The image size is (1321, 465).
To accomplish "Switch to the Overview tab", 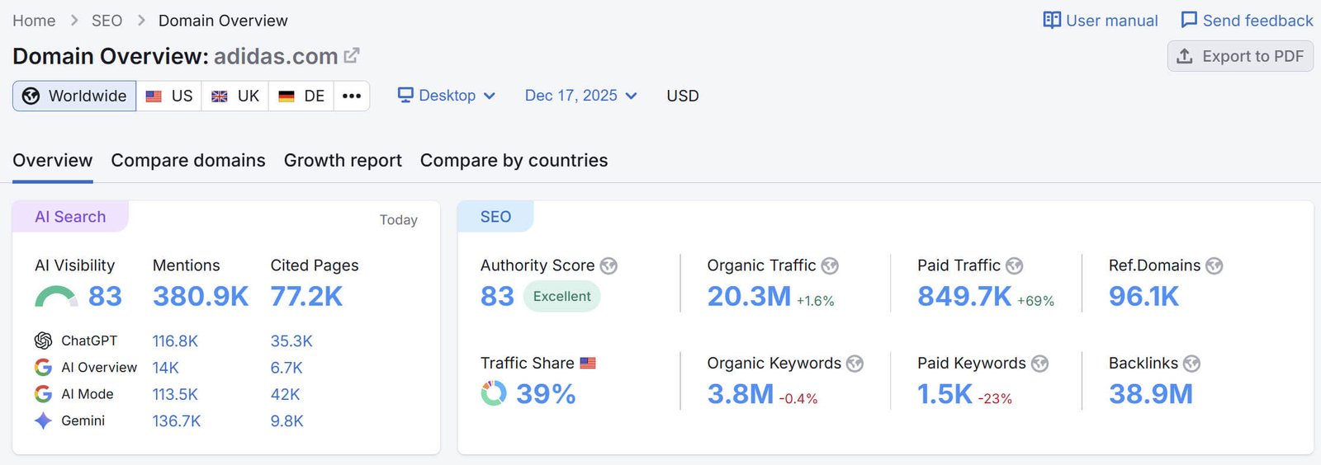I will (x=53, y=161).
